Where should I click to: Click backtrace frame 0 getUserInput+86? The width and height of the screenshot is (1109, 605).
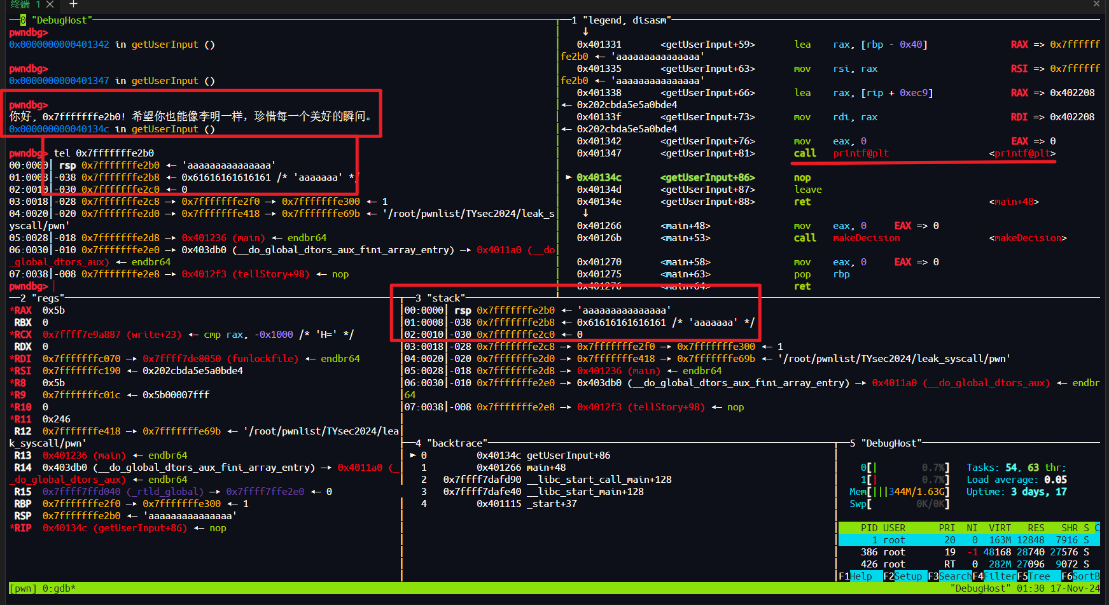point(510,455)
